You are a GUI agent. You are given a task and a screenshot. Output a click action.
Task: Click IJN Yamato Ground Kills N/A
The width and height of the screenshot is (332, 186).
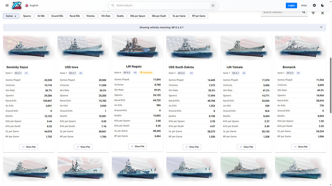(x=267, y=111)
